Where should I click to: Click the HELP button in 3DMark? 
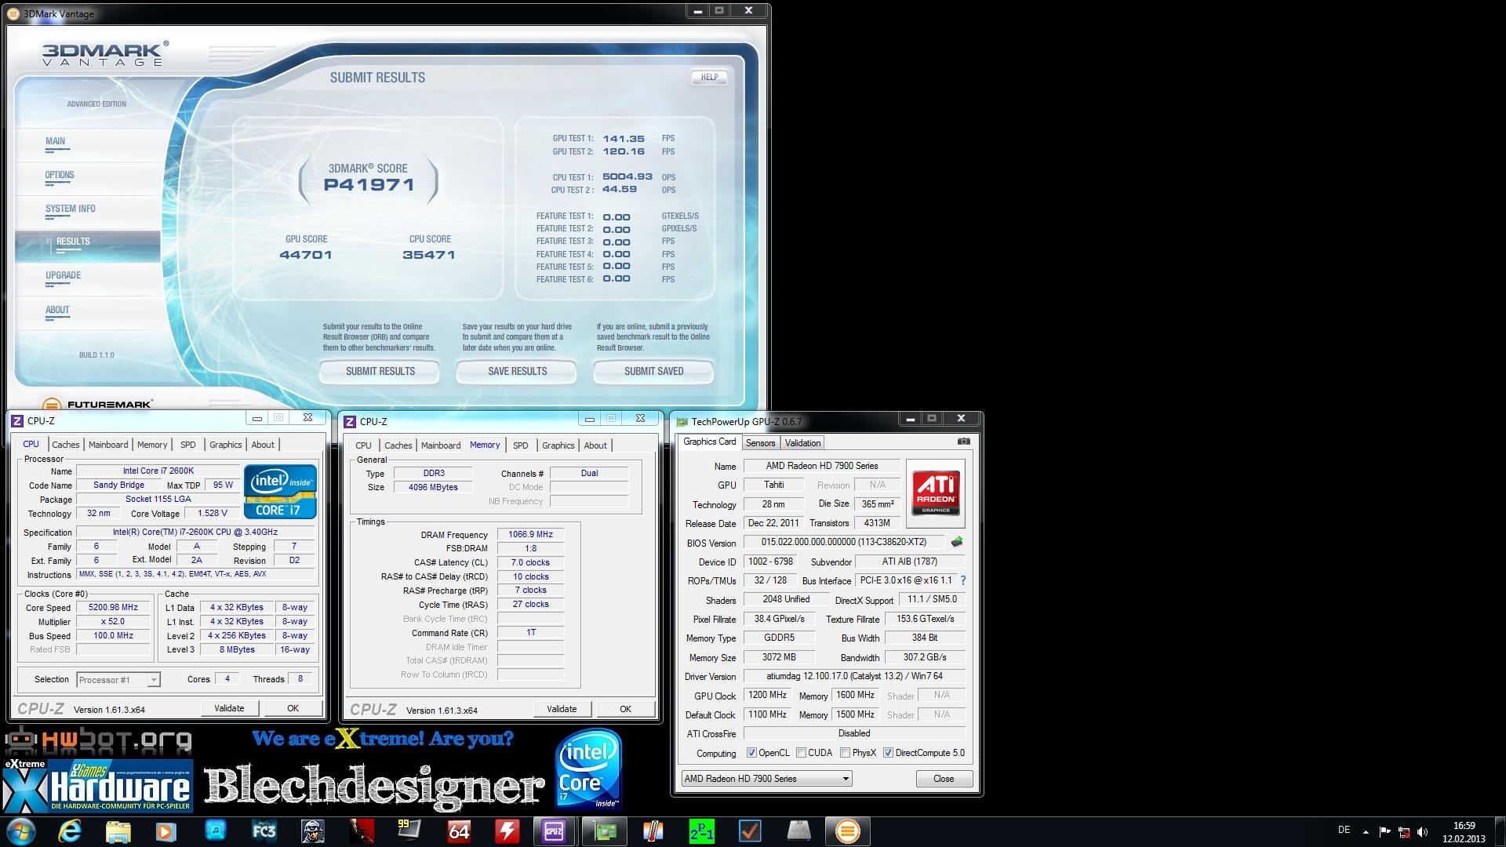709,78
